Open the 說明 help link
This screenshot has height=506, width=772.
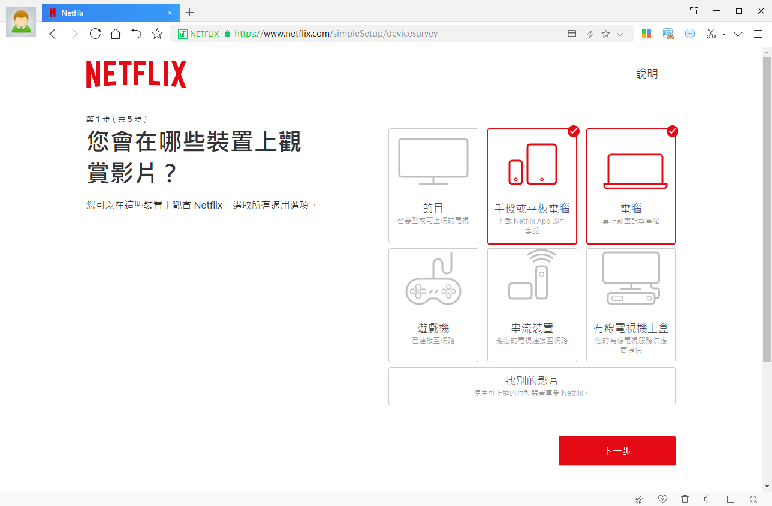pos(647,74)
